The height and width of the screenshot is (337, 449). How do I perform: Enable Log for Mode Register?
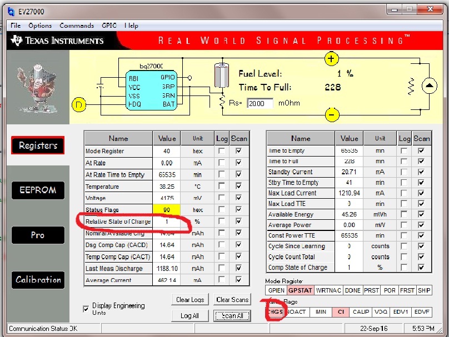pos(221,151)
